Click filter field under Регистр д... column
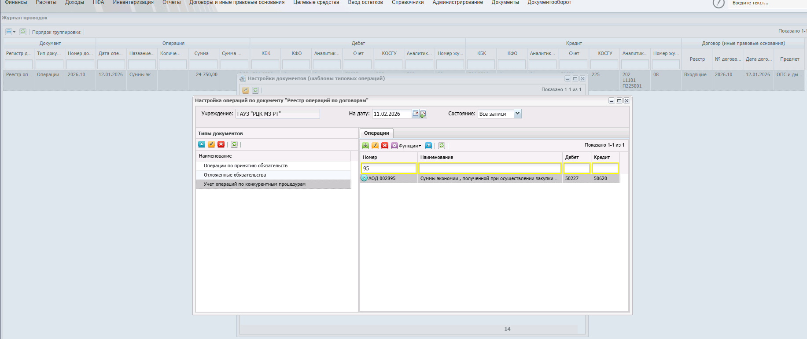 pyautogui.click(x=18, y=65)
